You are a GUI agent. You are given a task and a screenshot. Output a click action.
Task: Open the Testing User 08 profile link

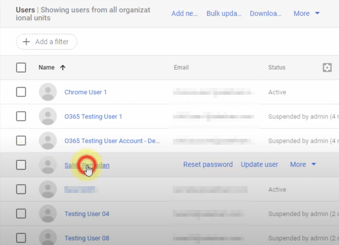coord(86,238)
